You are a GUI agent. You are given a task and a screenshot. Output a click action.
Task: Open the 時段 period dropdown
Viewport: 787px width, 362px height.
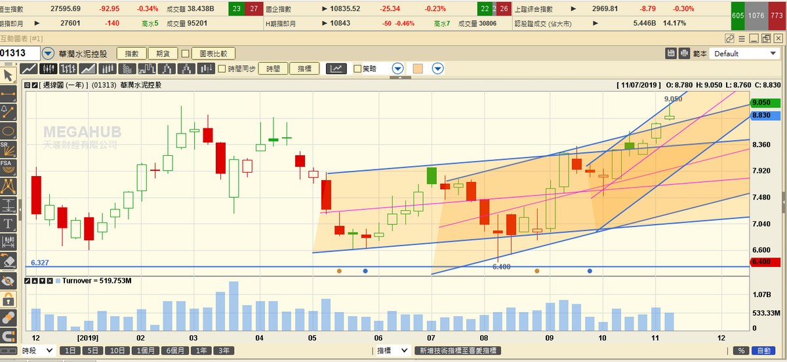[38, 351]
